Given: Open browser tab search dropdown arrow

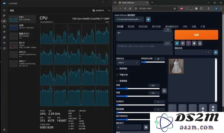Looking at the screenshot, I should [115, 3].
